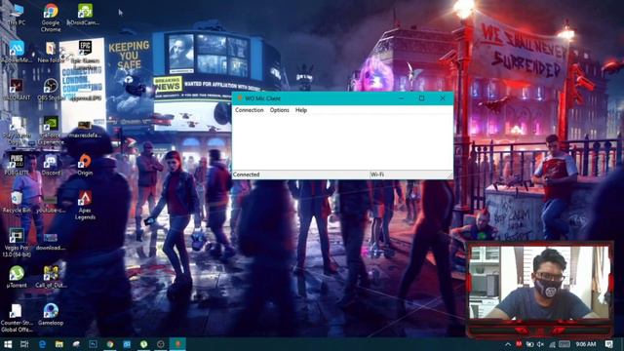
Task: Maximize the WO Mic Client window
Action: (421, 97)
